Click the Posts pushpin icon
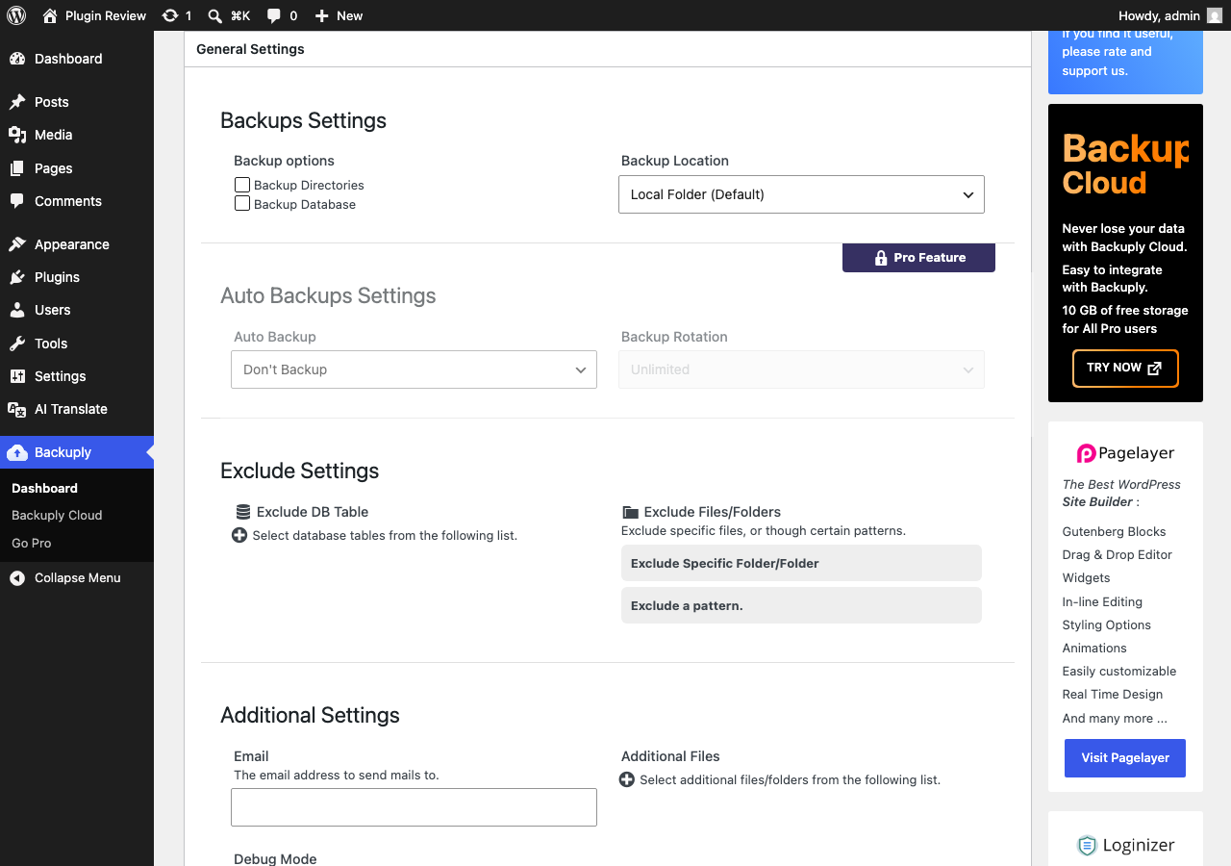 (17, 102)
